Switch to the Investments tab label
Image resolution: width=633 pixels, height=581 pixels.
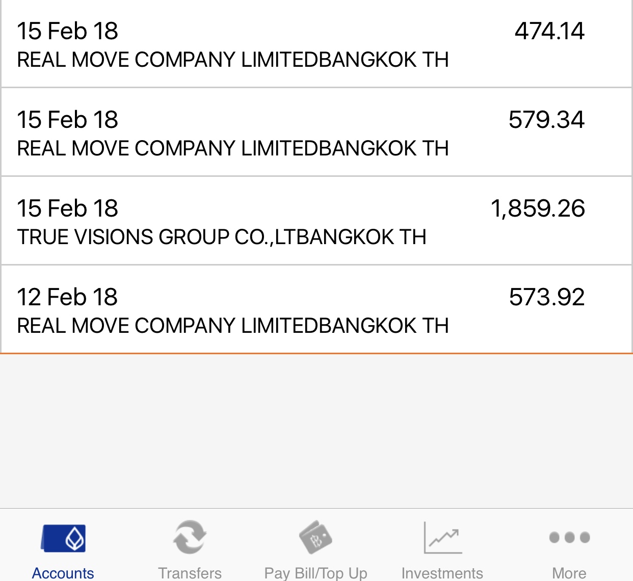pos(442,573)
